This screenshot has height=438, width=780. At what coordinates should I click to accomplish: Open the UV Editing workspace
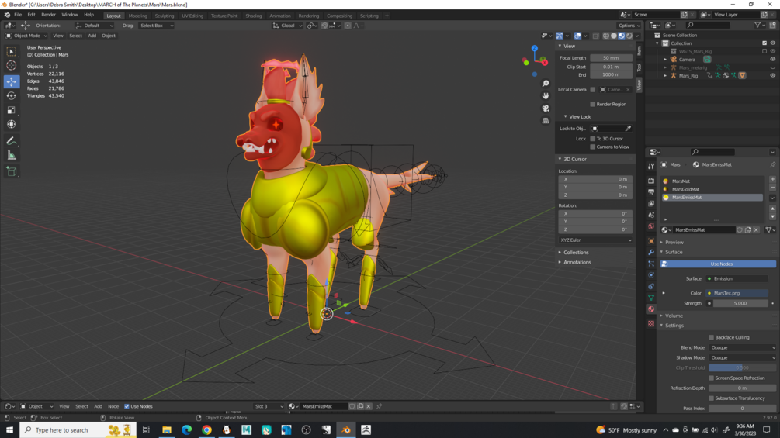coord(192,16)
